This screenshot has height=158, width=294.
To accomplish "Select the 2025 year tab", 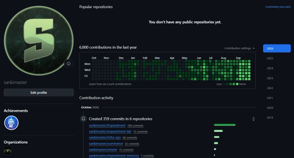I will click(x=270, y=58).
